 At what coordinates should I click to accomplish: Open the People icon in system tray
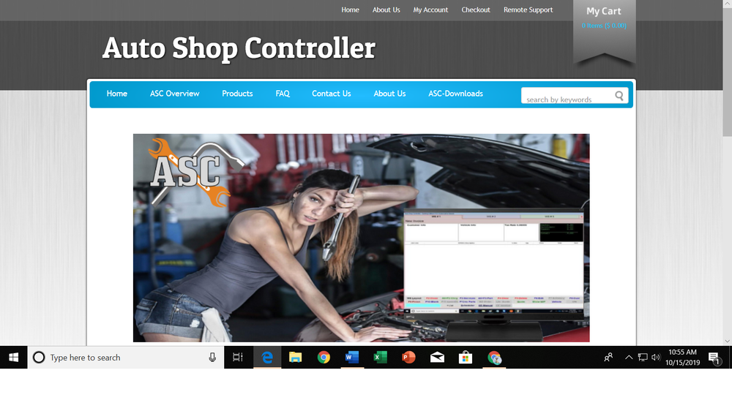608,358
